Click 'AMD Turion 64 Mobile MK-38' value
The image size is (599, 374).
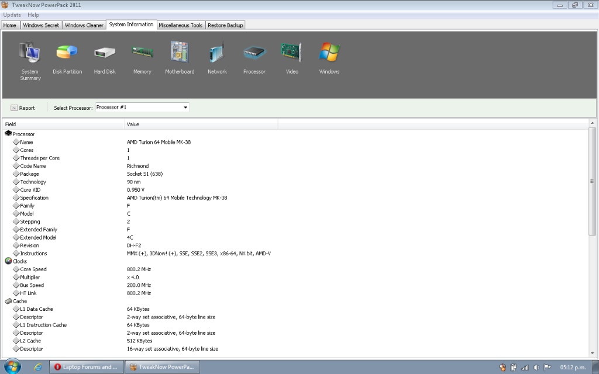[x=159, y=142]
